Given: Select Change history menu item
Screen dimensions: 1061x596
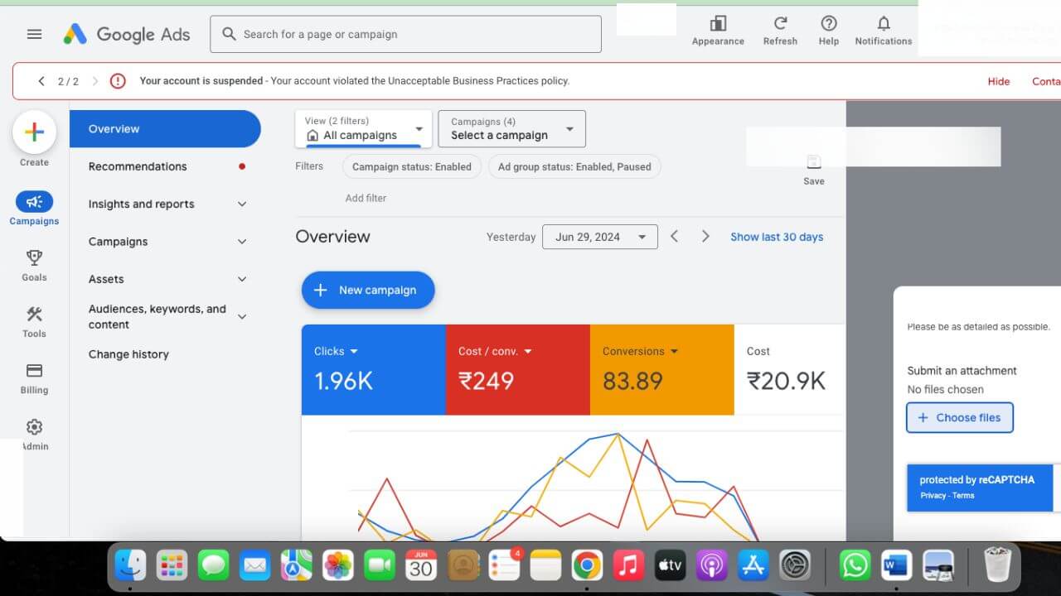Looking at the screenshot, I should [128, 354].
